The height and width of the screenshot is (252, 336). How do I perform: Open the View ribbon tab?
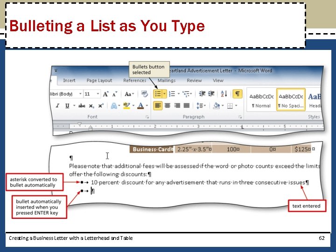pyautogui.click(x=218, y=81)
